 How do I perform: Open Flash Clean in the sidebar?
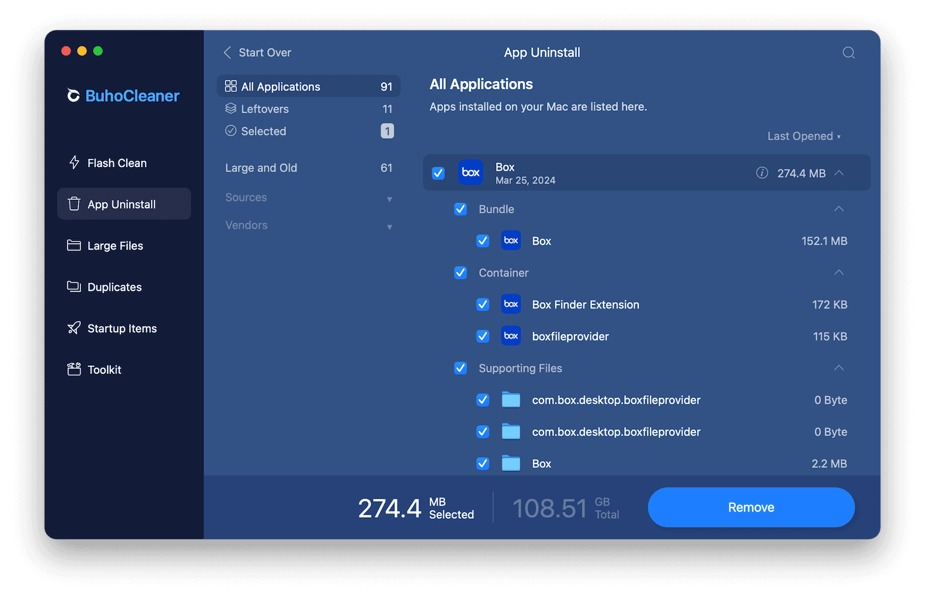tap(124, 163)
